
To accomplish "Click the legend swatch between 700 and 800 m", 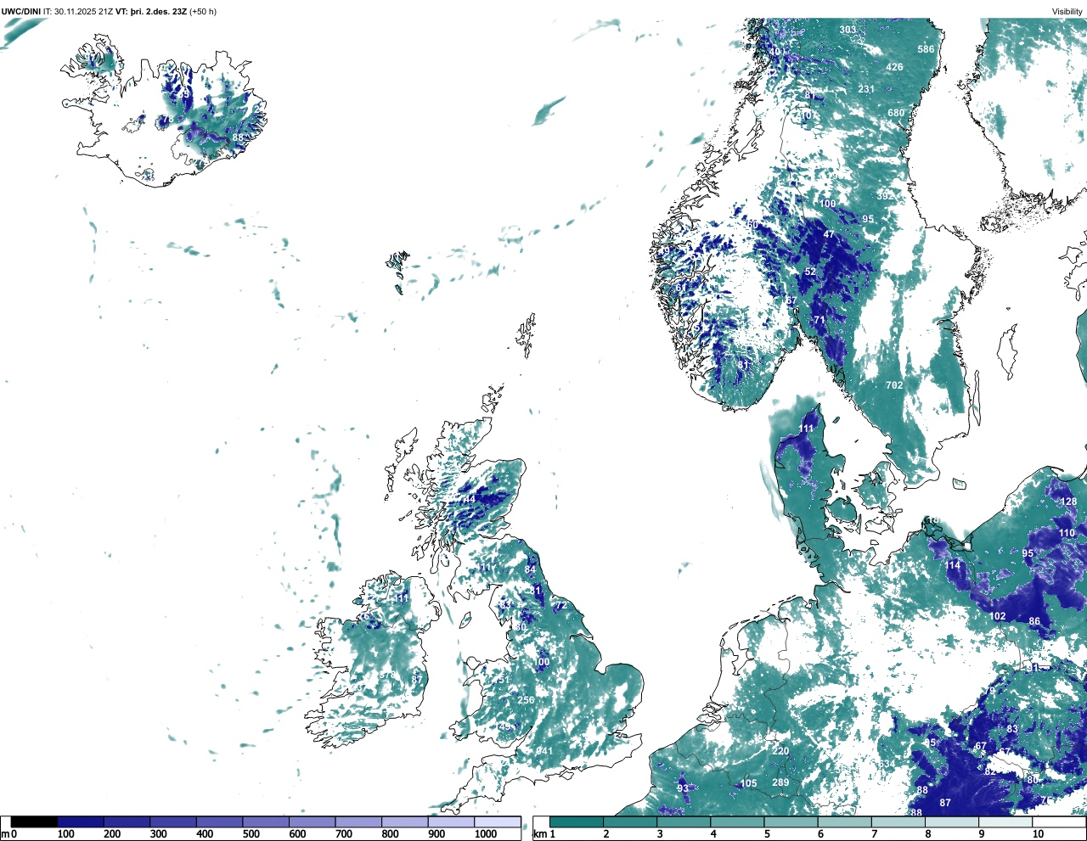I will 358,822.
